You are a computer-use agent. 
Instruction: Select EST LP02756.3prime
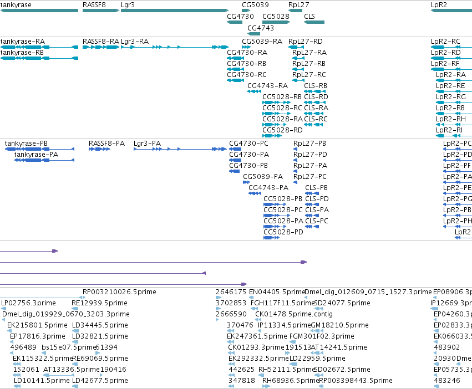coord(29,303)
